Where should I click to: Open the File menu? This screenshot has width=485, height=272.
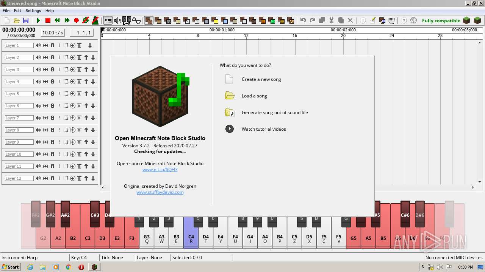point(6,11)
